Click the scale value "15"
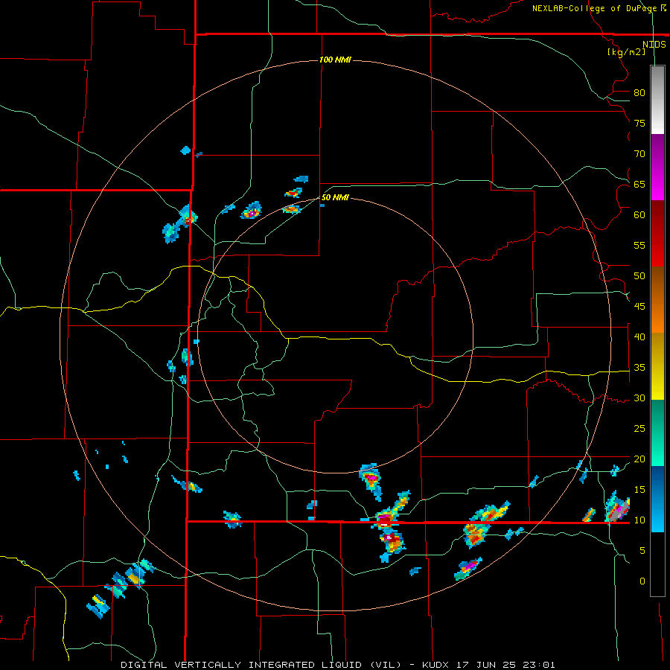The height and width of the screenshot is (670, 670). pyautogui.click(x=639, y=490)
